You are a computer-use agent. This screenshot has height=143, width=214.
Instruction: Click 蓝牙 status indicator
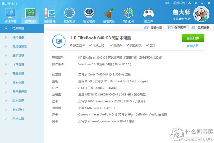coord(151,45)
